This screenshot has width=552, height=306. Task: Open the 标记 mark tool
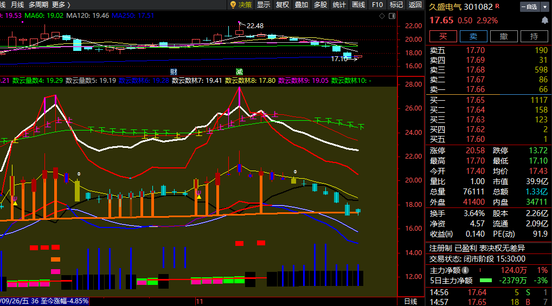[396, 4]
